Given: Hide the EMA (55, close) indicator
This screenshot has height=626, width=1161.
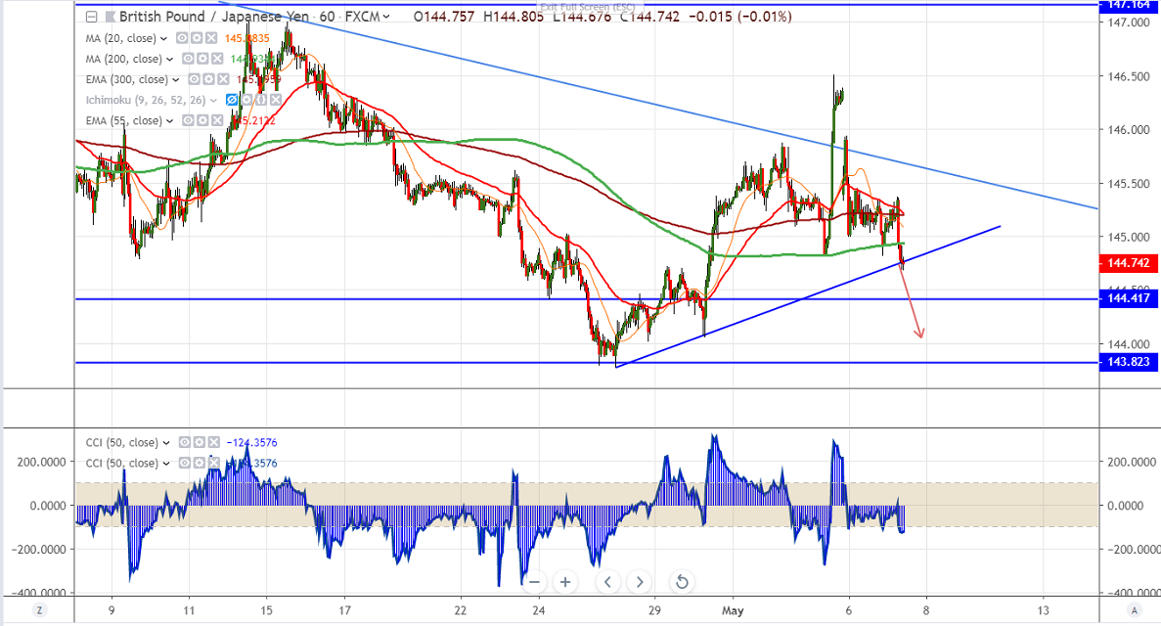Looking at the screenshot, I should pyautogui.click(x=188, y=120).
